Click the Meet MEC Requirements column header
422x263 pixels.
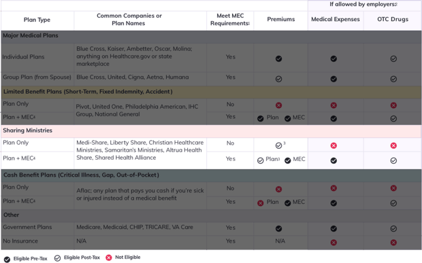[x=230, y=20]
